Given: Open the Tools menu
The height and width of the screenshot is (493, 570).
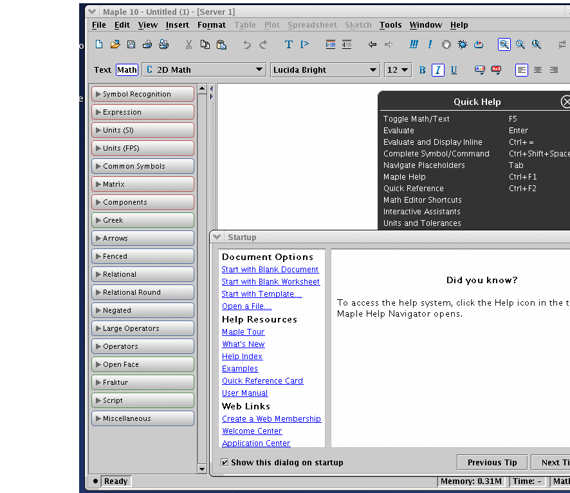Looking at the screenshot, I should click(x=391, y=24).
